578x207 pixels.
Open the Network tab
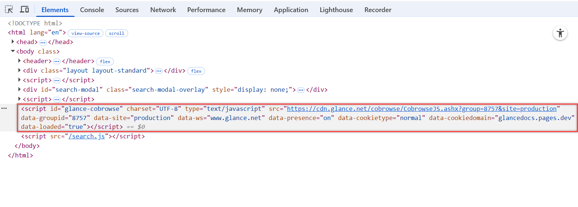[163, 10]
